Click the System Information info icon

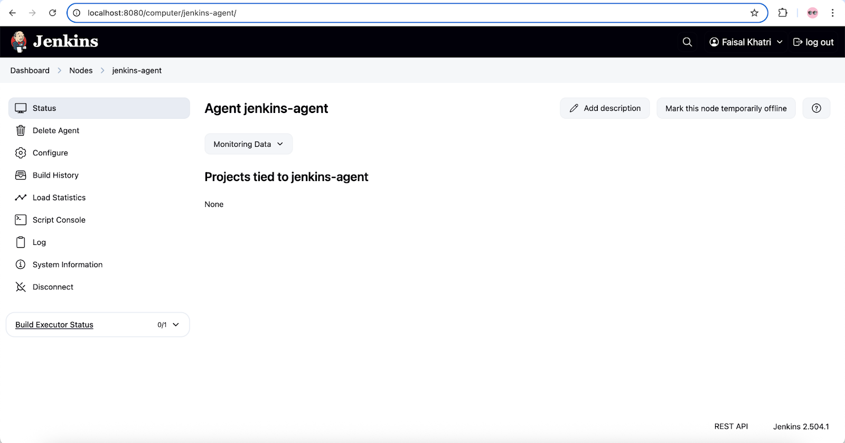point(21,265)
